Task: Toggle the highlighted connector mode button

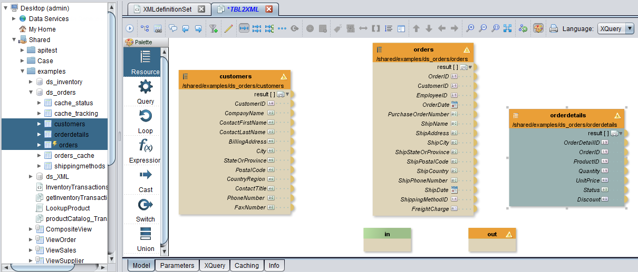Action: coord(244,28)
